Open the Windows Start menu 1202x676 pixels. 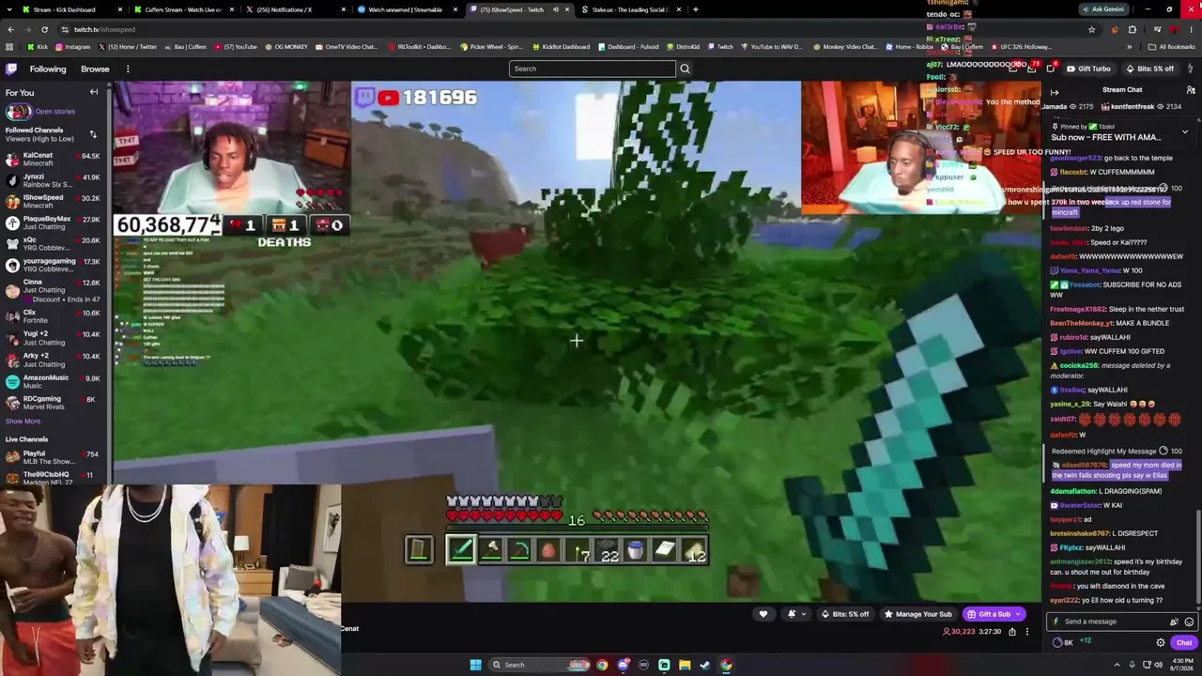point(475,665)
